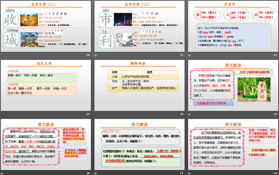Click the slide number 18 label

click(274, 173)
